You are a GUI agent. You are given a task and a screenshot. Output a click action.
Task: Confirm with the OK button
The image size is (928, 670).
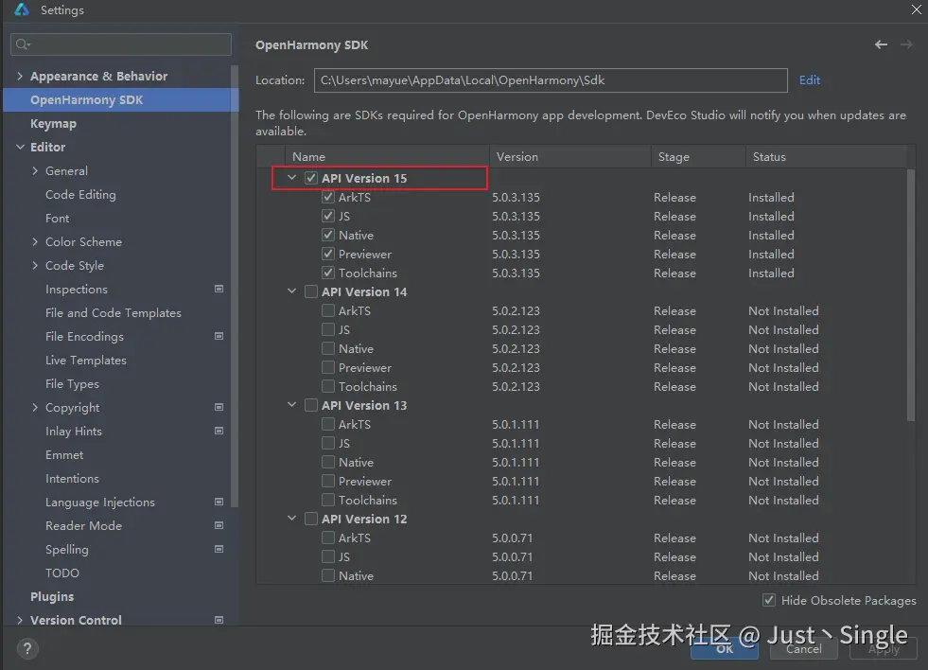(725, 648)
